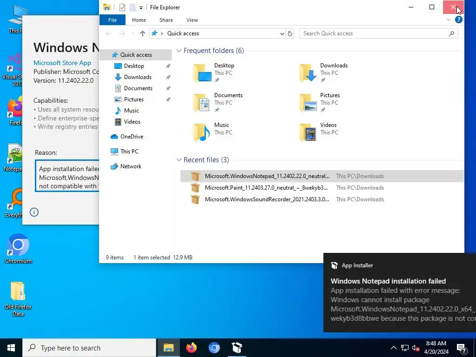Open the Windows Notepad installation failed notification

point(399,293)
